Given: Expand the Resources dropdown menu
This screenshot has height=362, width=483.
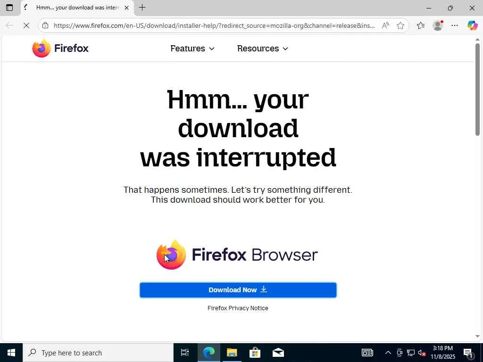Looking at the screenshot, I should [263, 49].
